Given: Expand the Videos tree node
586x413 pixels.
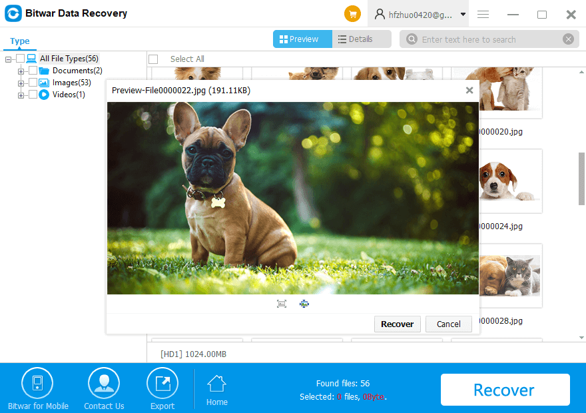Looking at the screenshot, I should [21, 95].
